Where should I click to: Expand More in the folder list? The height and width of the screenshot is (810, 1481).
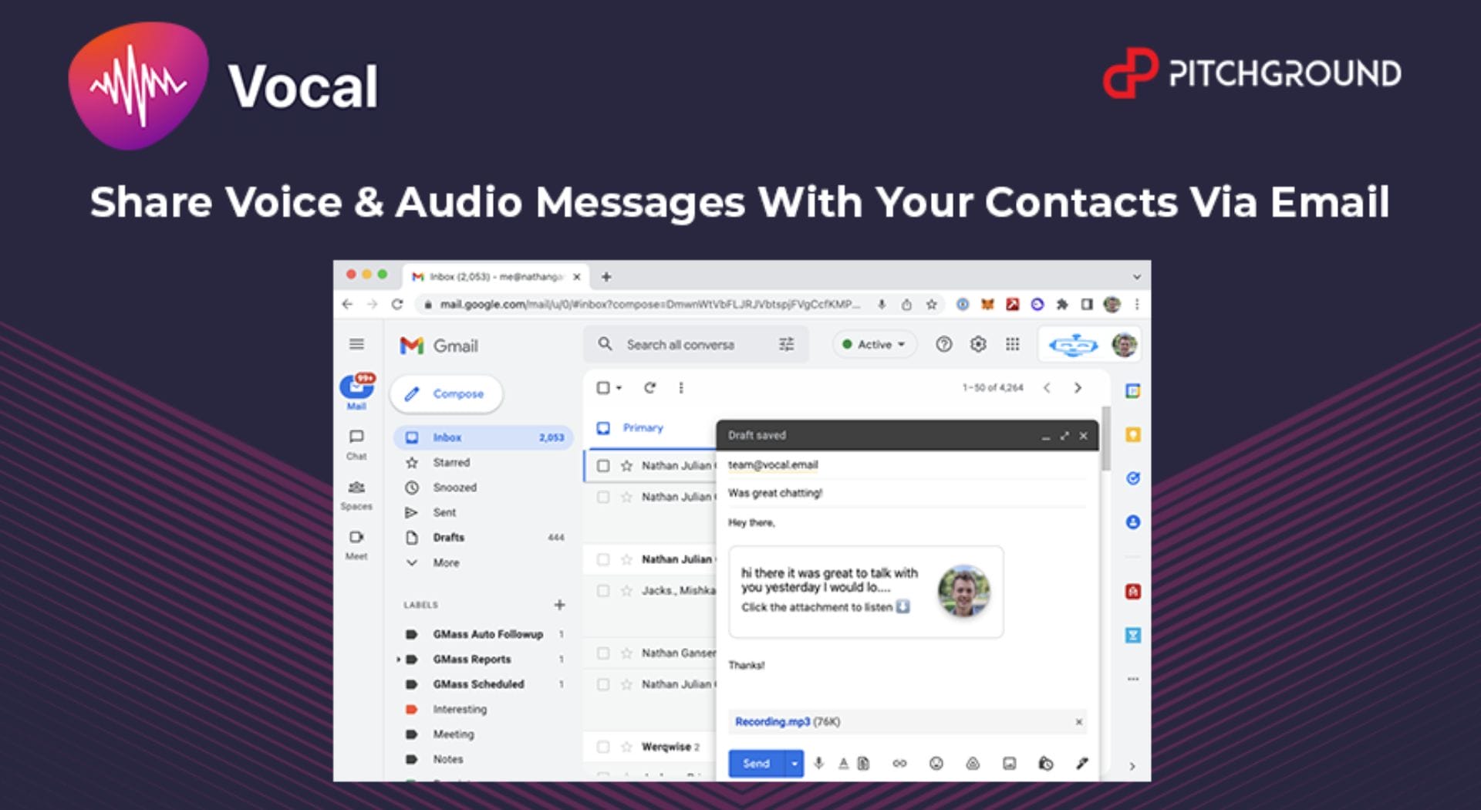click(445, 562)
